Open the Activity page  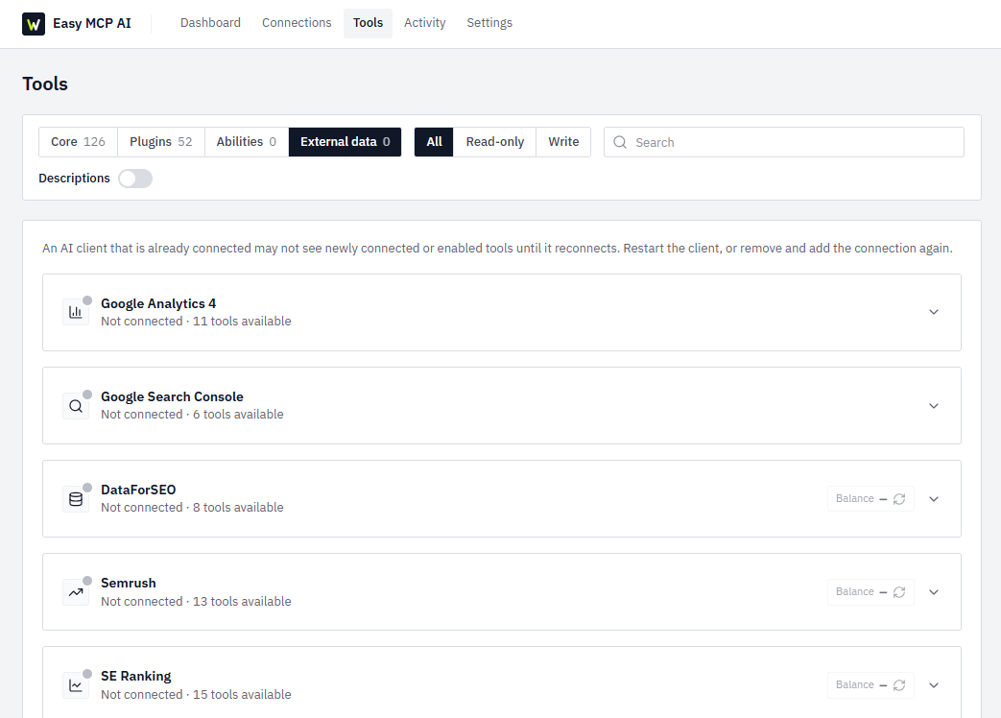(x=424, y=23)
